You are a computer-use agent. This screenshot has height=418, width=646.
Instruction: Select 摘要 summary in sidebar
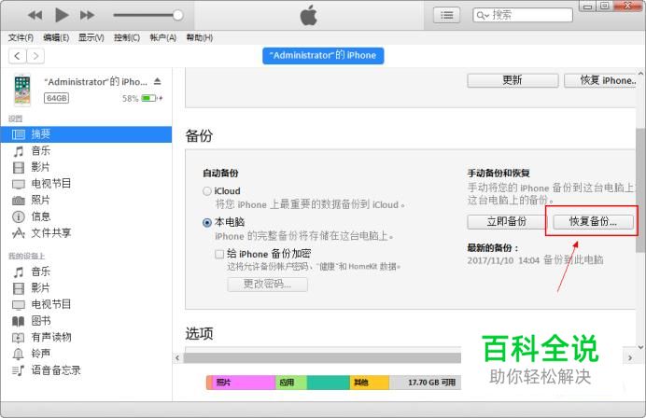86,134
